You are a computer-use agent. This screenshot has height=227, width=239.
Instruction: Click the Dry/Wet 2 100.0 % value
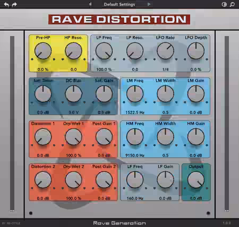[74, 198]
